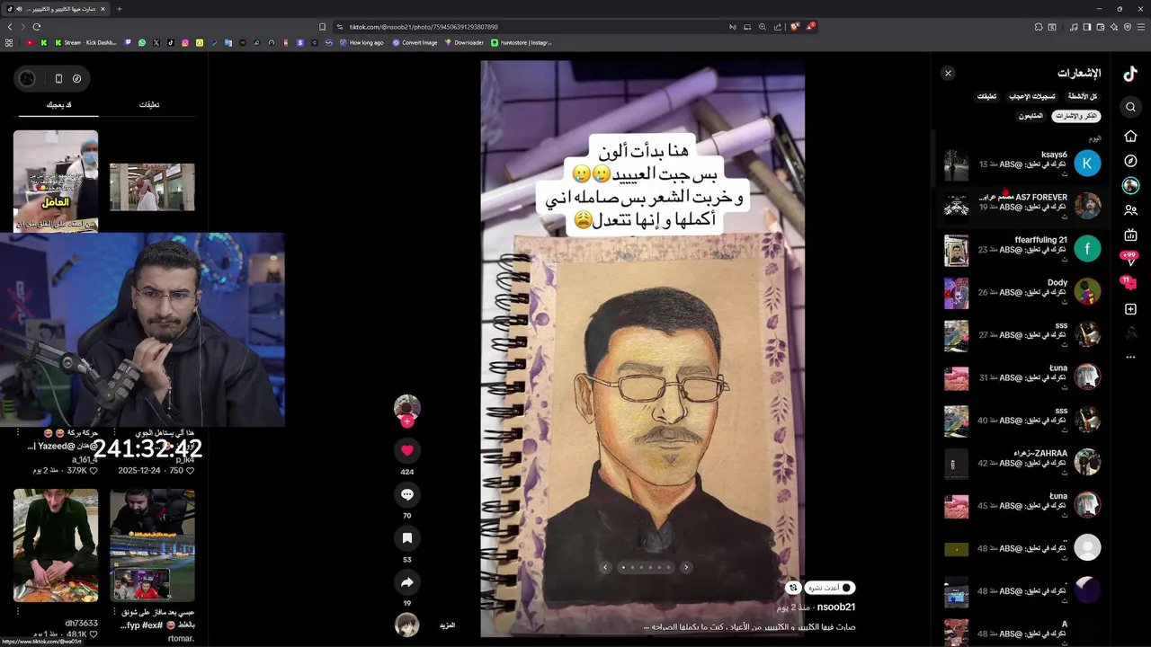This screenshot has height=647, width=1151.
Task: Click the zoom magnifier in address bar
Action: pos(763,27)
